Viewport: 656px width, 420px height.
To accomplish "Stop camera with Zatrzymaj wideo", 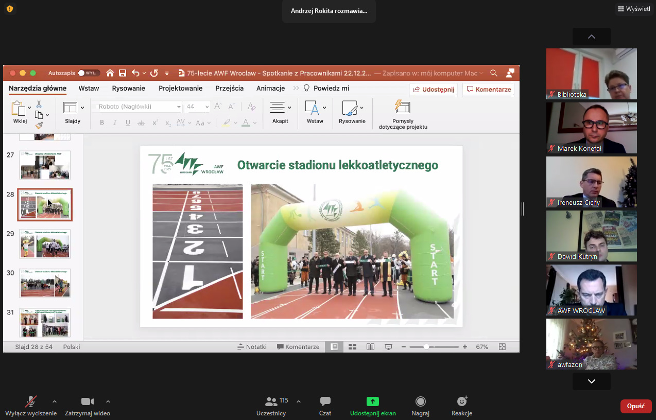I will tap(88, 406).
